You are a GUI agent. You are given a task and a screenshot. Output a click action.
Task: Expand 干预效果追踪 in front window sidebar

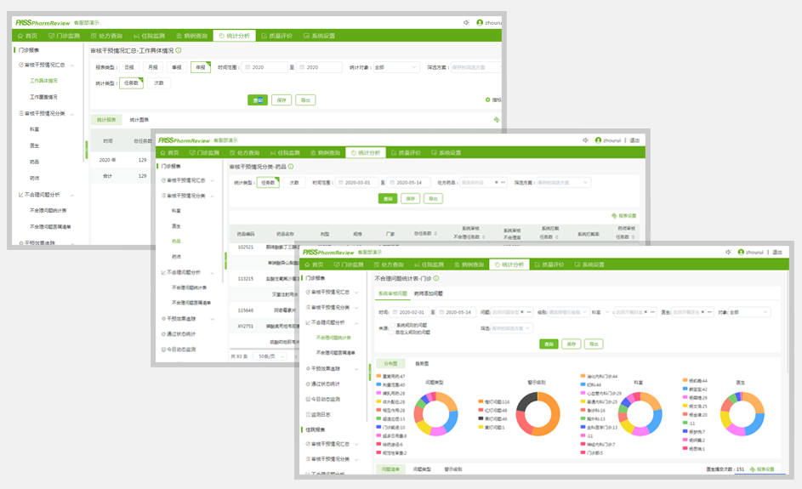[x=356, y=369]
